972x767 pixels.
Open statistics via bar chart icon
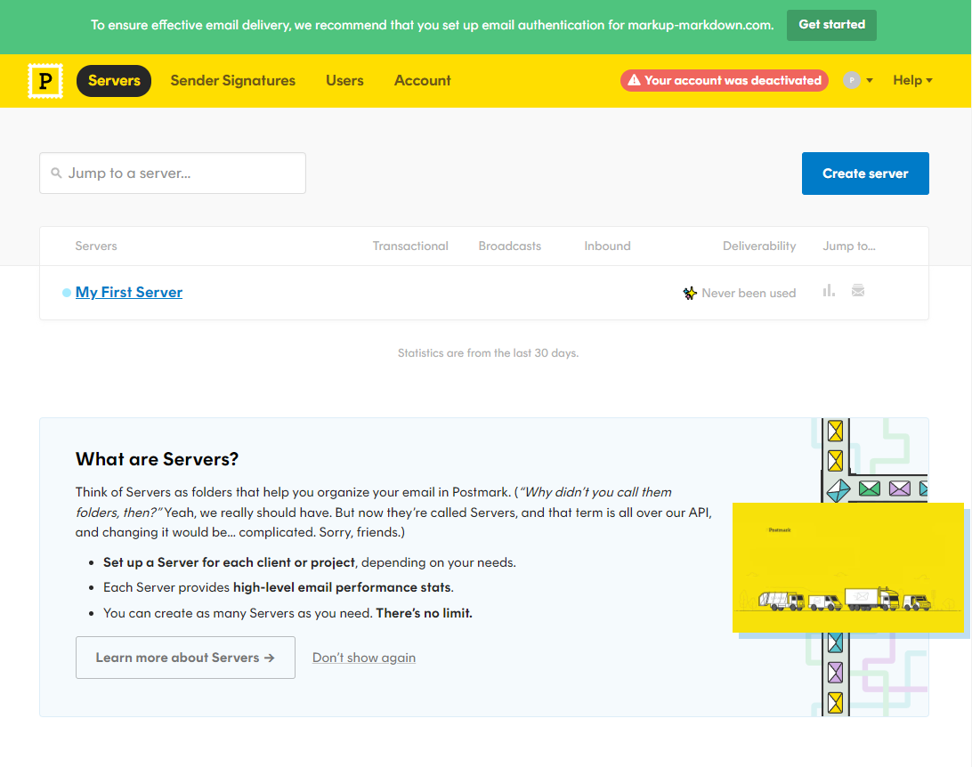pyautogui.click(x=829, y=291)
